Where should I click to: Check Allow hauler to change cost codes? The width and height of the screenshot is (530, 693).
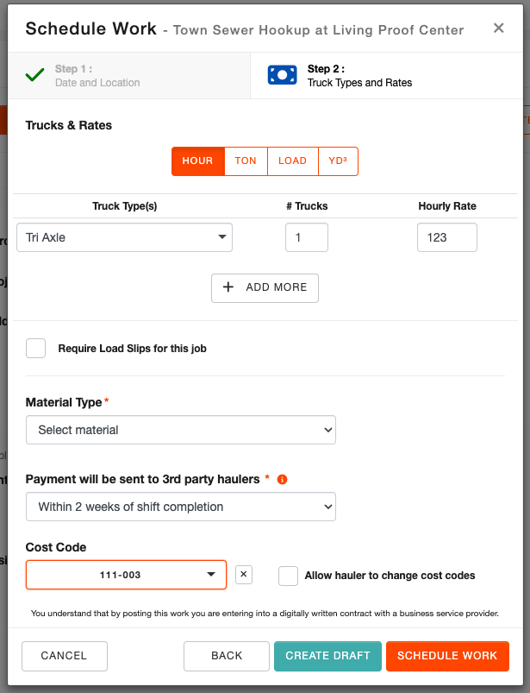[x=289, y=576]
